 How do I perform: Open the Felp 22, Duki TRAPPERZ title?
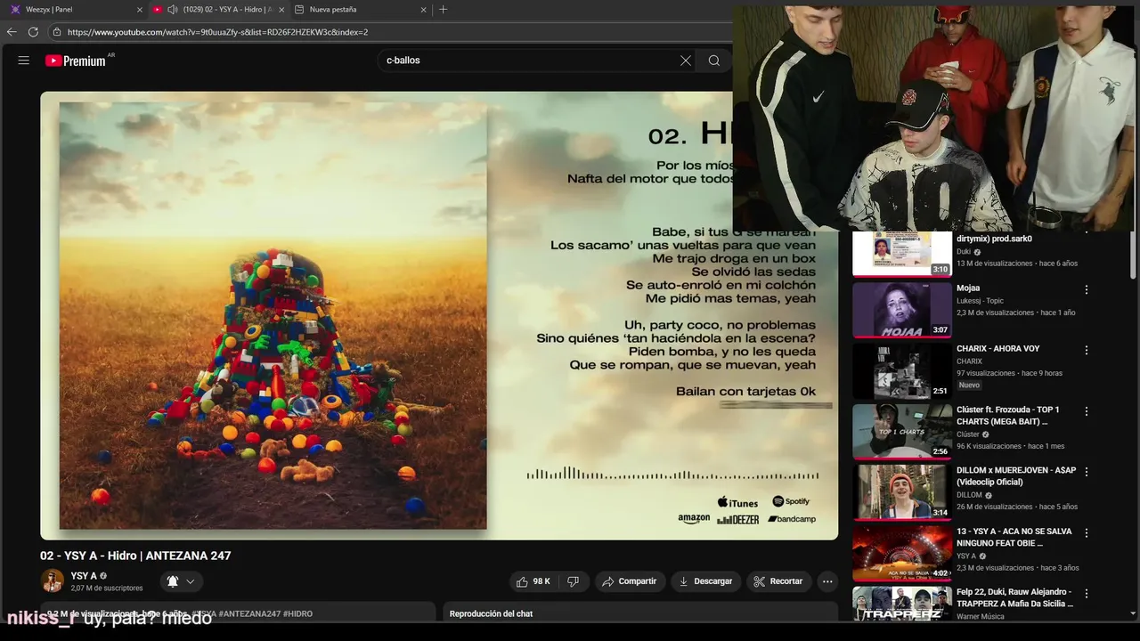pyautogui.click(x=1014, y=597)
